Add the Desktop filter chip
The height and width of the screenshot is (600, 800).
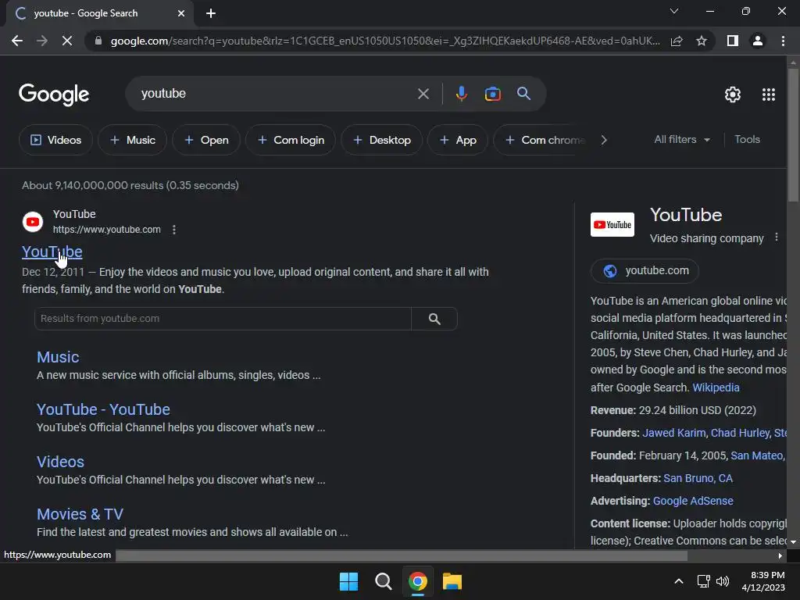point(381,140)
